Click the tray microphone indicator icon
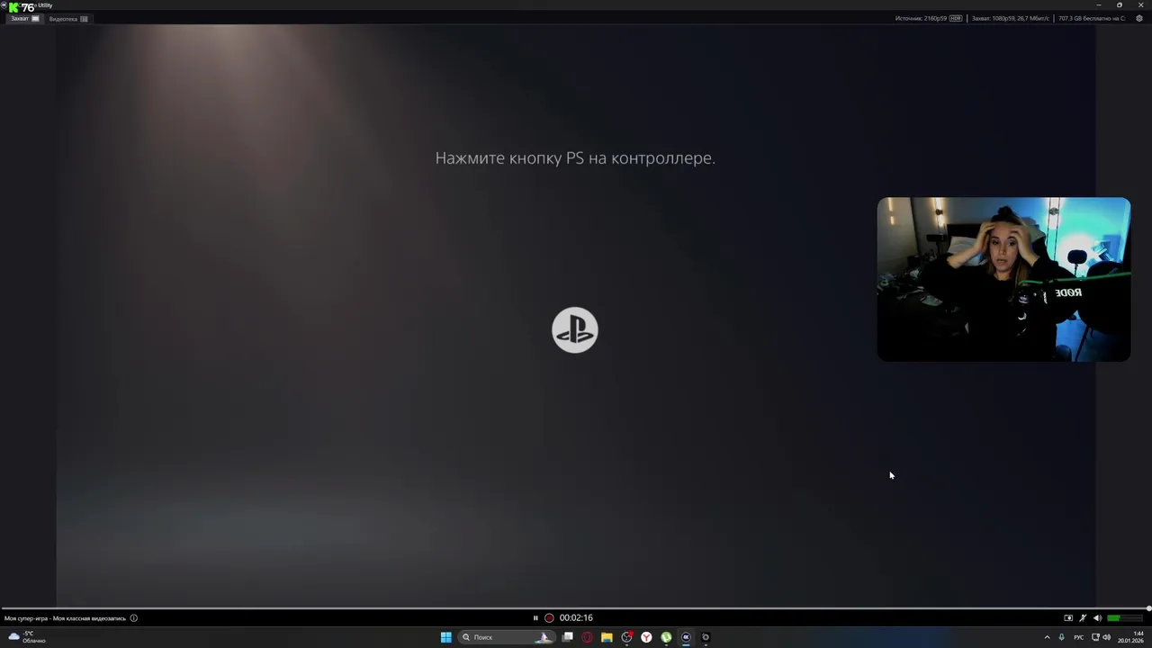 tap(1062, 637)
